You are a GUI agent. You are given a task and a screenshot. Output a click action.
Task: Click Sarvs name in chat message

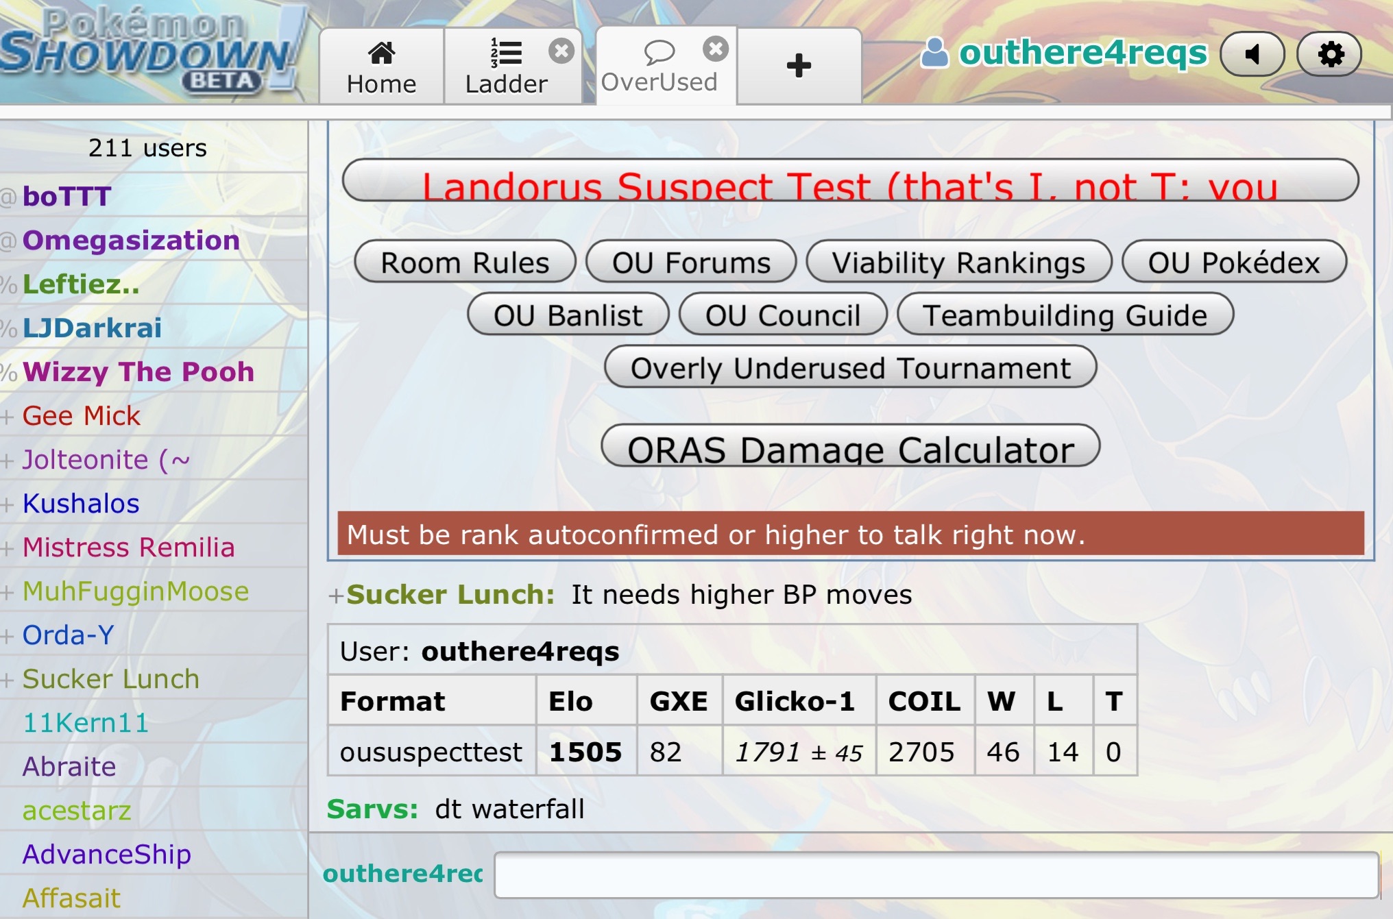click(x=372, y=809)
